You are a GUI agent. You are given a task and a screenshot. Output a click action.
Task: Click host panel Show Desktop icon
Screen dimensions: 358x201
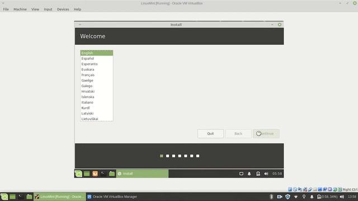point(12,197)
